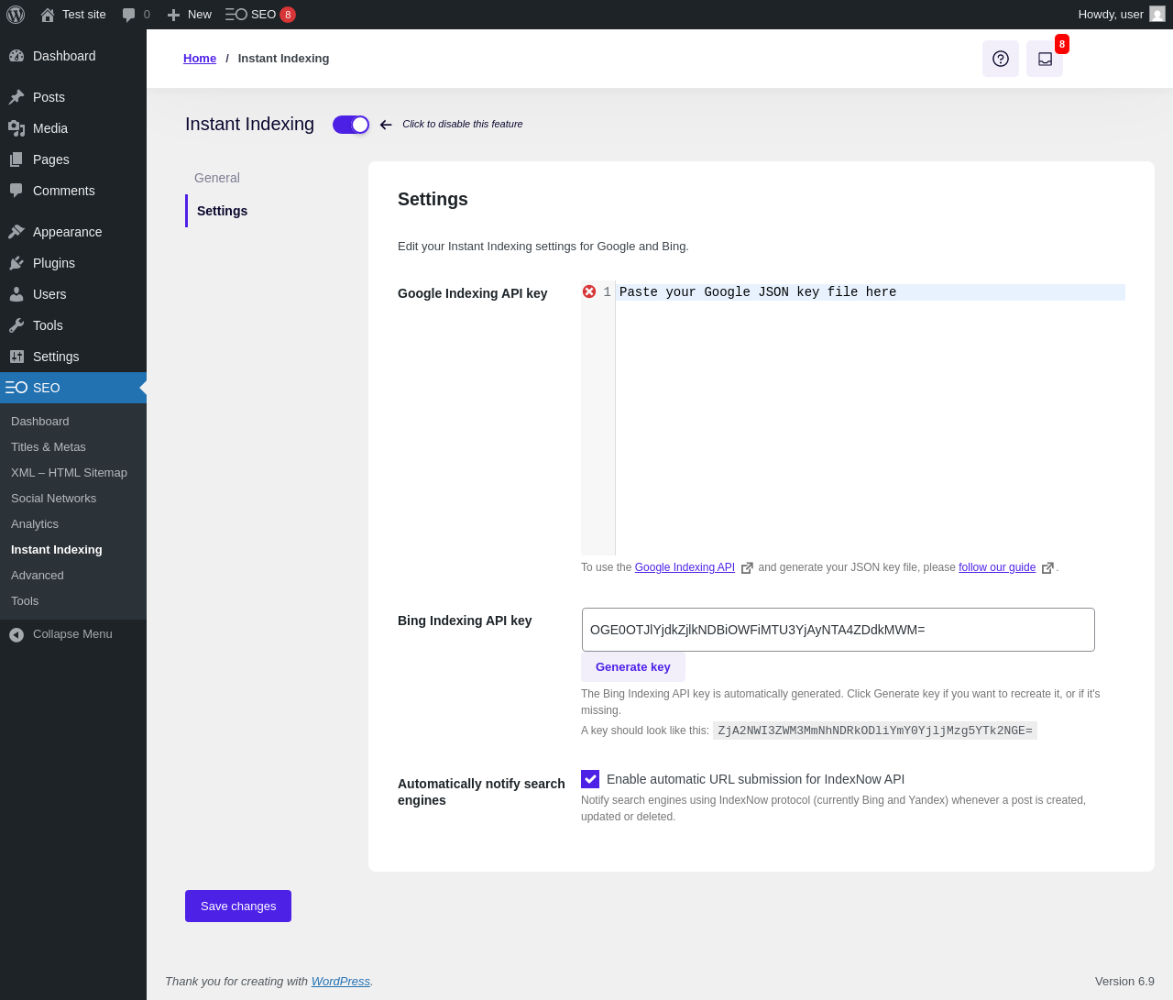Click external link icon after Google Indexing API
Viewport: 1173px width, 1000px height.
pos(747,568)
